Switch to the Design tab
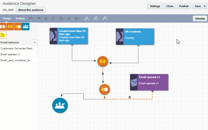 tap(7, 18)
